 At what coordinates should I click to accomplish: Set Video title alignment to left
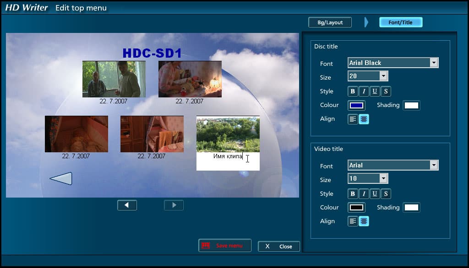point(353,221)
